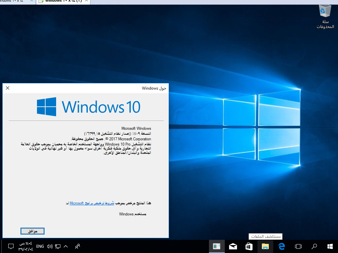Select the 'Windows 10 x64 (1)' VM tab
Image resolution: width=338 pixels, height=253 pixels.
tap(63, 1)
